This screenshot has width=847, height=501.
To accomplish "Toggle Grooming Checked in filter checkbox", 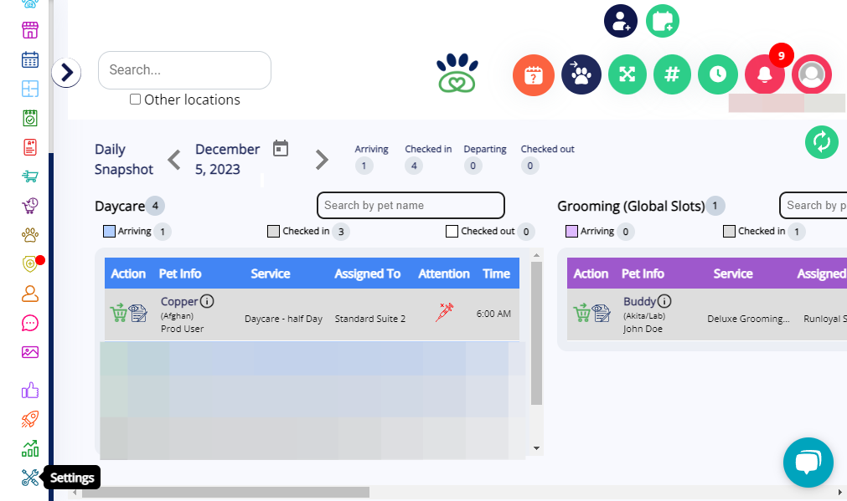I will click(x=729, y=232).
